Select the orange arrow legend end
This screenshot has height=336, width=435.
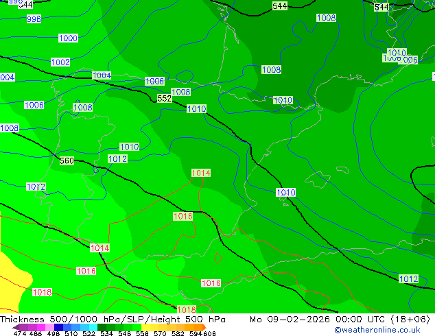[x=204, y=327]
